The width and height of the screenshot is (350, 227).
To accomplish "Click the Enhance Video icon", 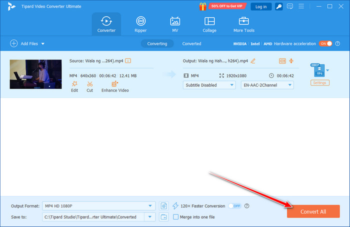I will point(114,84).
